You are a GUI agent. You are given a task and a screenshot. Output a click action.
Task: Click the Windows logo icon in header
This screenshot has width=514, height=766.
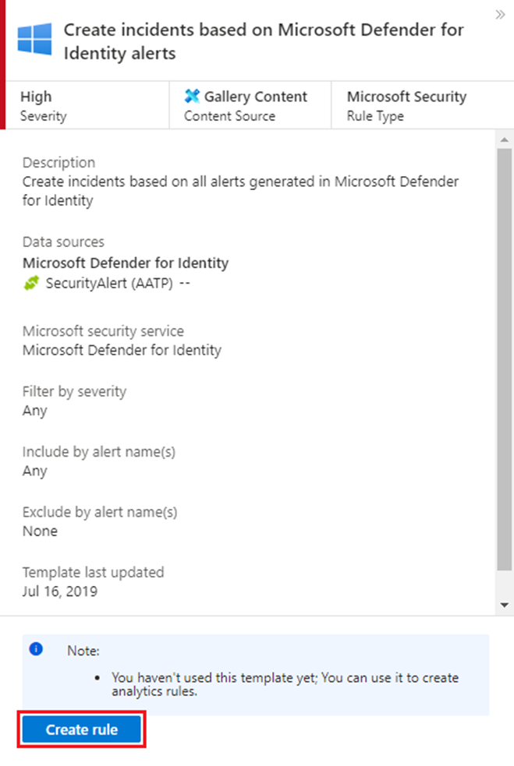[35, 39]
